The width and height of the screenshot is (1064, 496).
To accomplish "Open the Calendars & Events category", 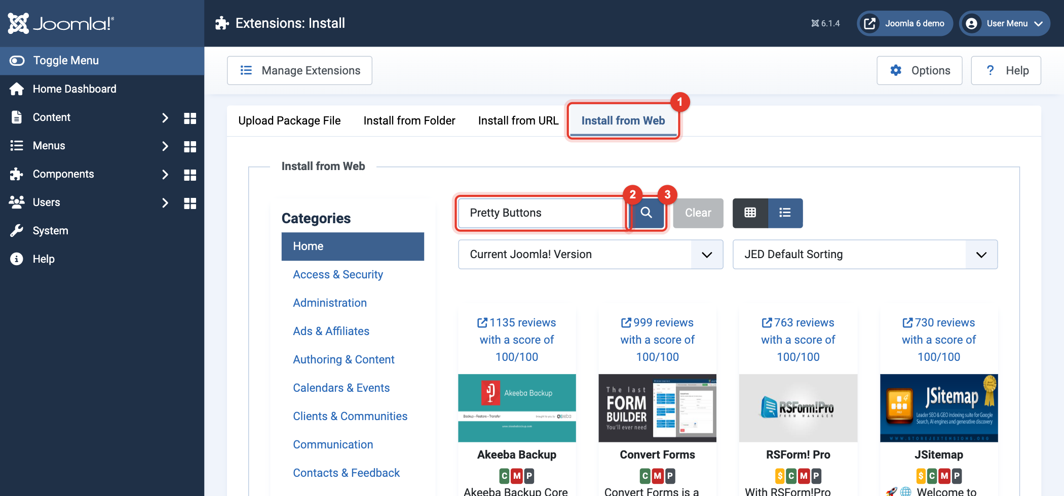I will [341, 388].
